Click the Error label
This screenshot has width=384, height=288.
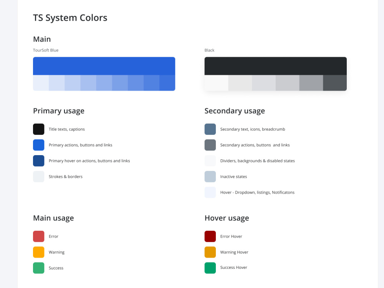53,236
